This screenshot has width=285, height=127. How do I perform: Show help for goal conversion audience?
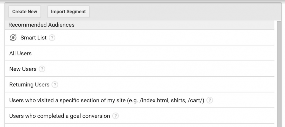[116, 116]
